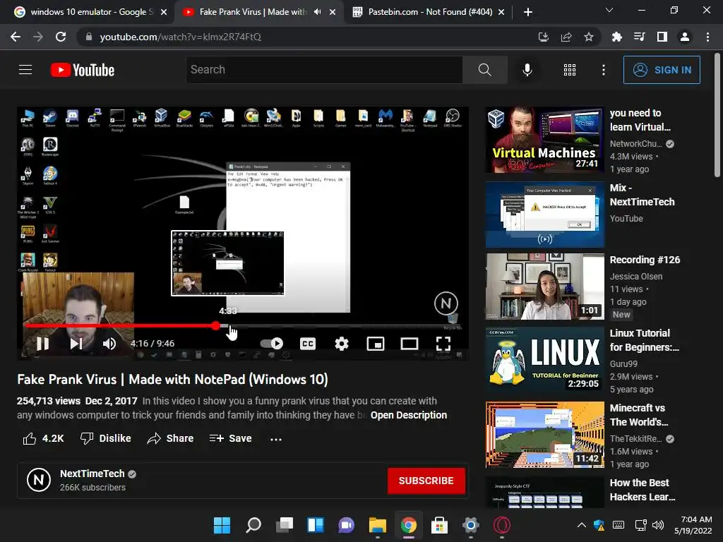Viewport: 723px width, 542px height.
Task: Click the NetworkChuck channel name
Action: (636, 144)
